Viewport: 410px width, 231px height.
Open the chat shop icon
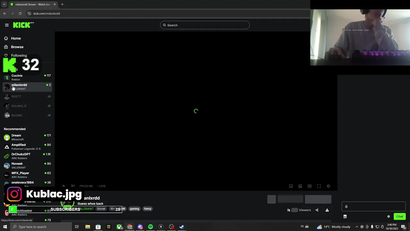[345, 217]
